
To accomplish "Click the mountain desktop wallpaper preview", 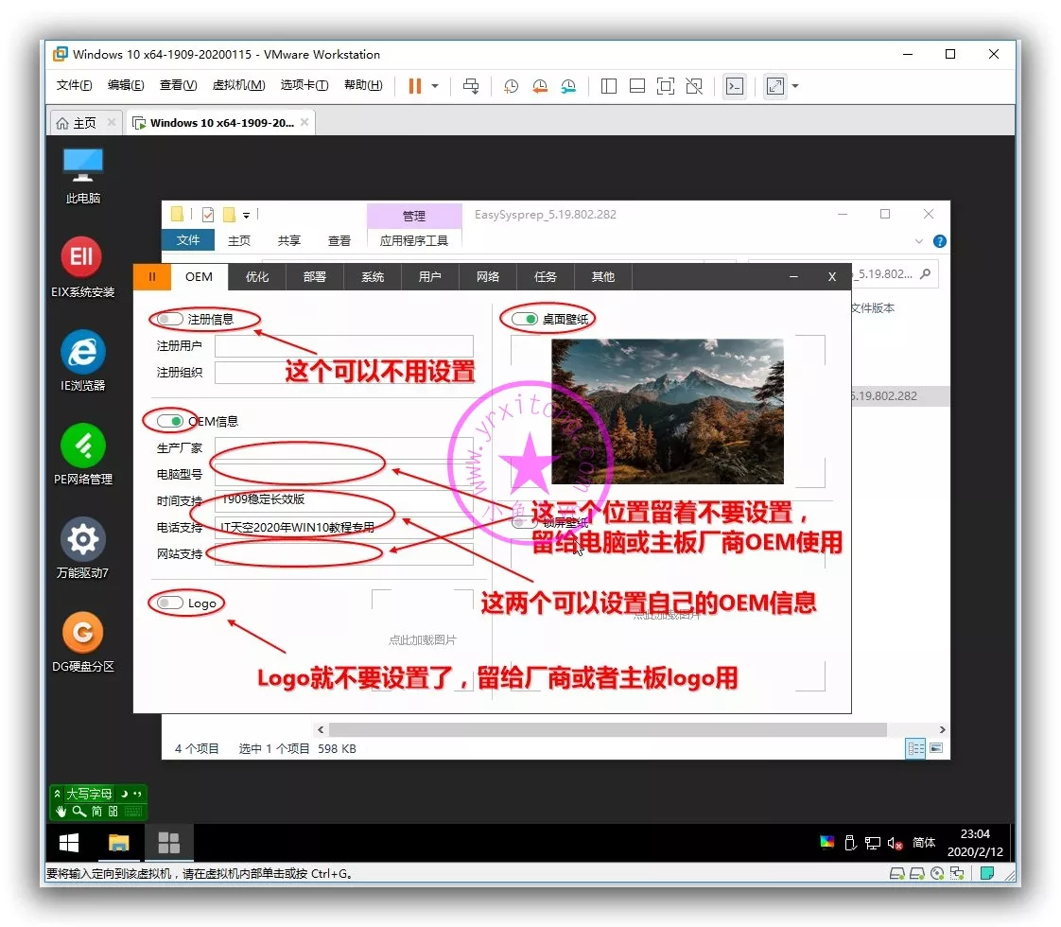I will point(667,411).
